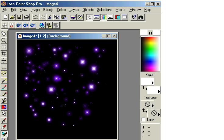Select the rectangular Selection tool
Viewport: 224px width, 140px height.
4,67
